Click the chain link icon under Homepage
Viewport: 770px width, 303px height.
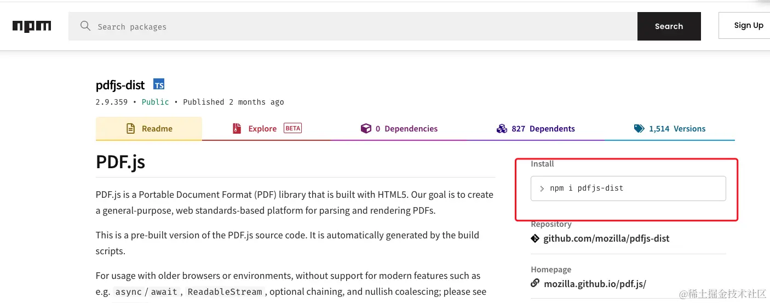click(535, 283)
